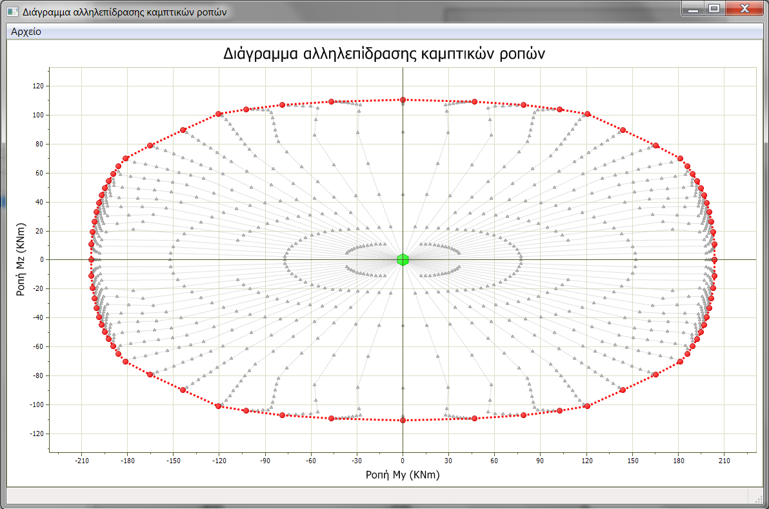Close the interaction diagram window
The image size is (769, 509).
[744, 9]
